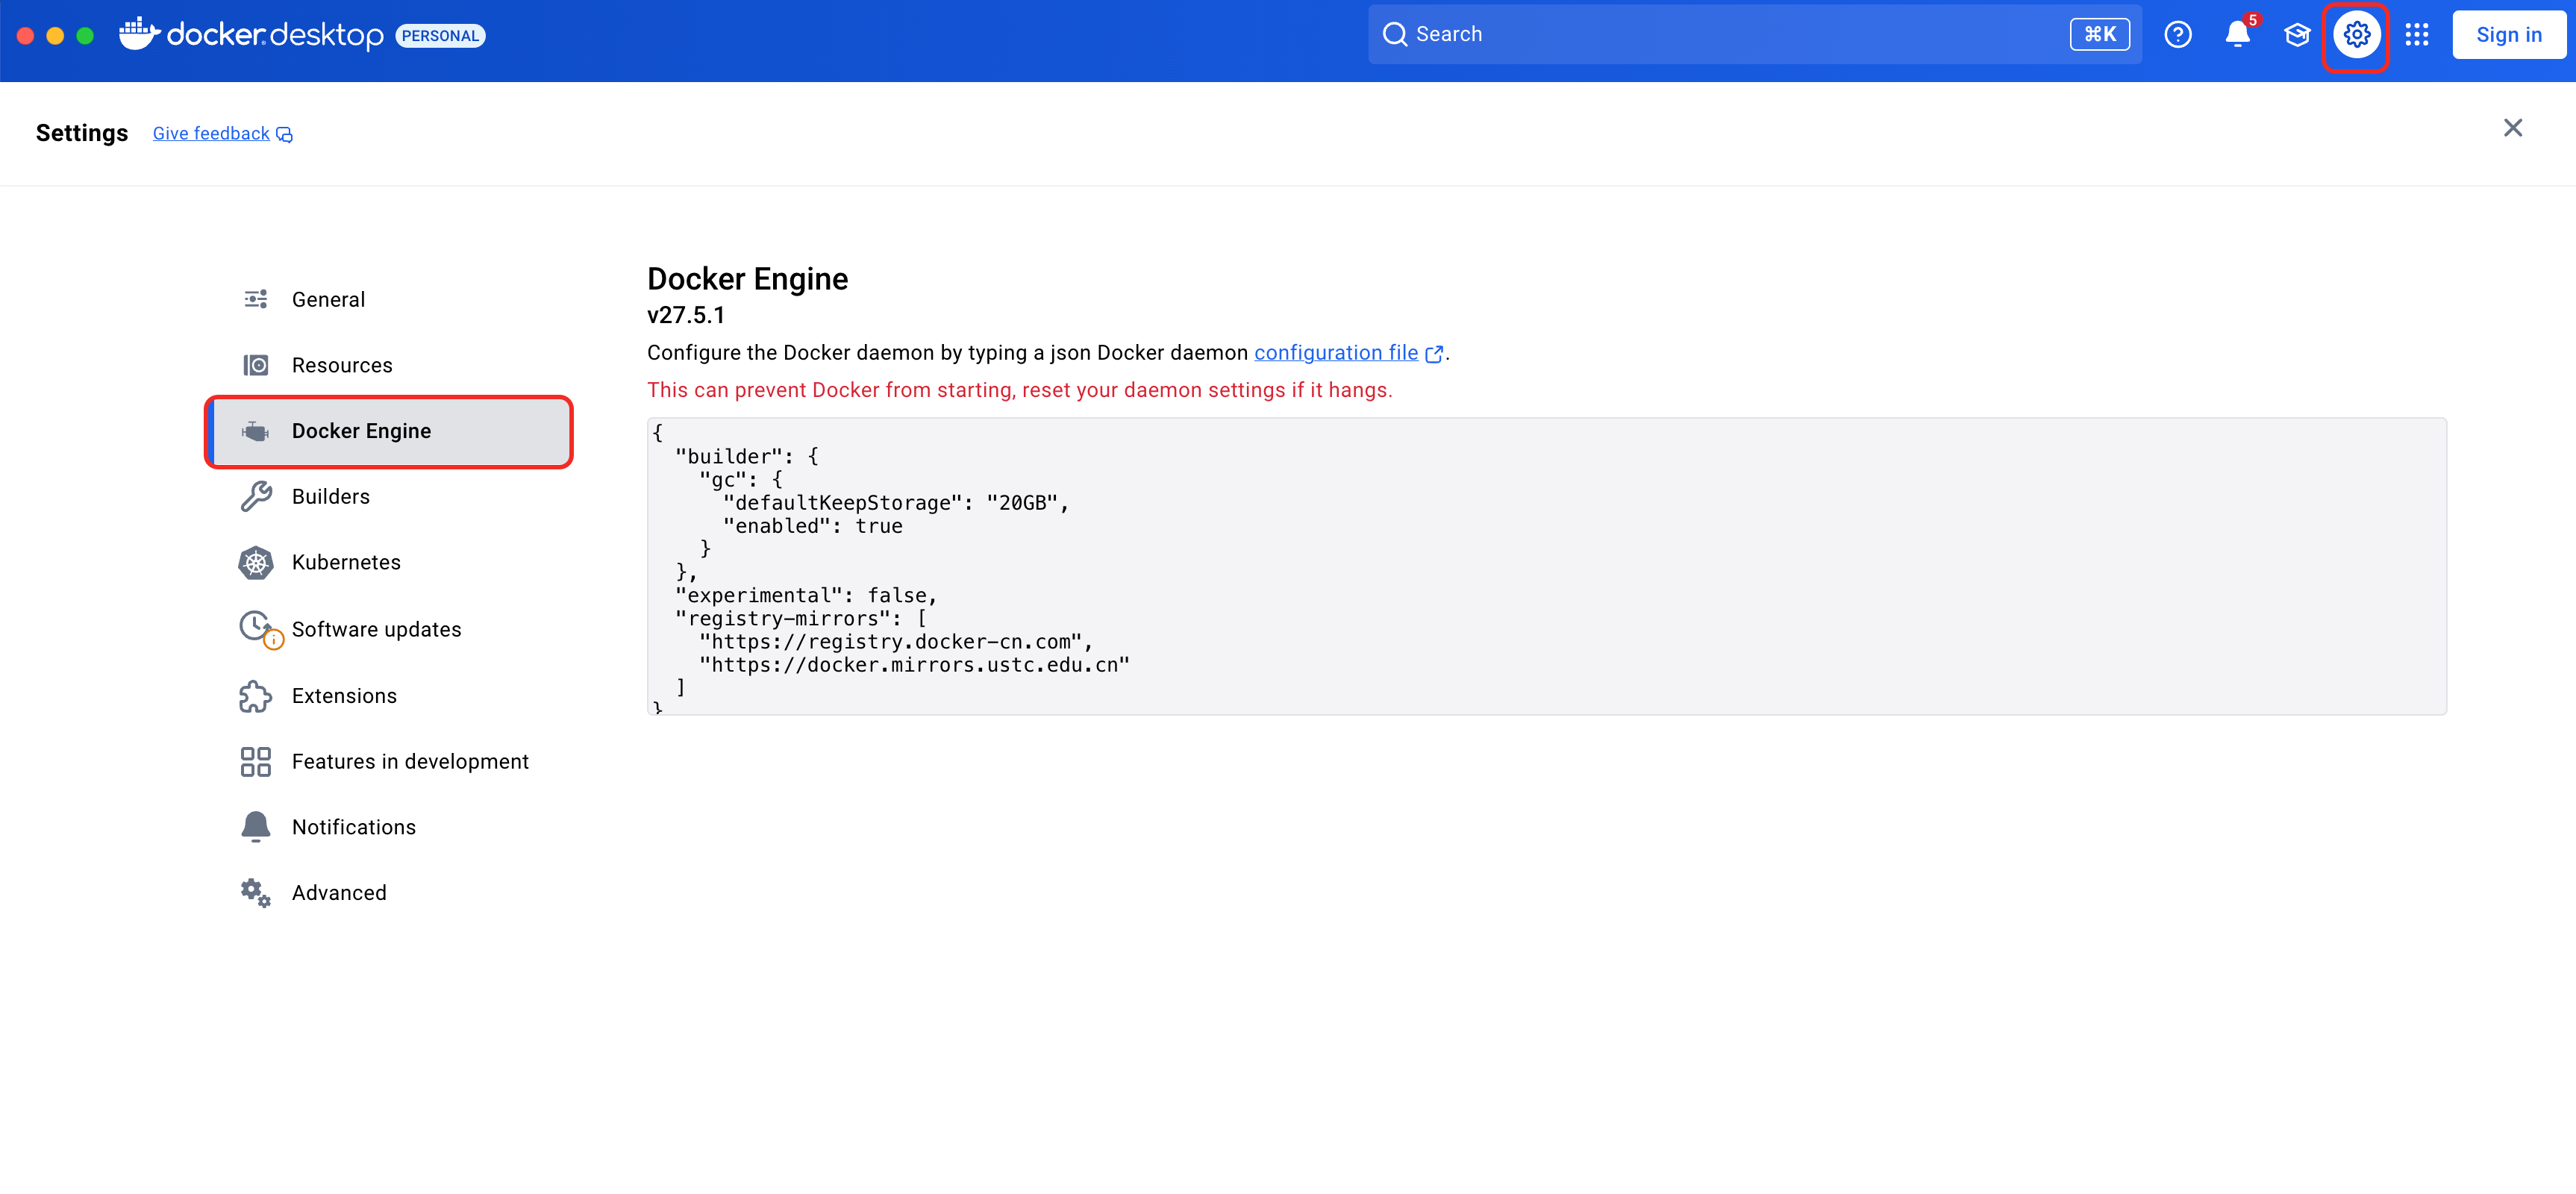The height and width of the screenshot is (1194, 2576).
Task: Open Software updates settings
Action: pos(376,630)
